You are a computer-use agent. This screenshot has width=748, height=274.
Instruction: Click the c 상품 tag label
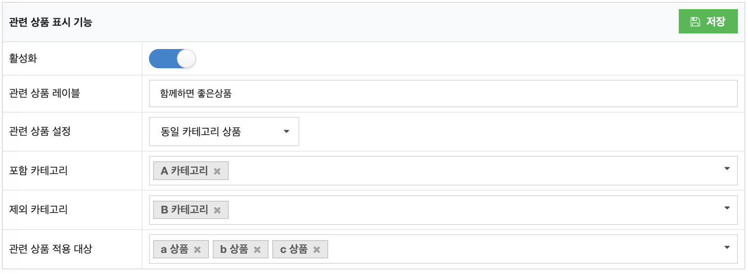click(x=294, y=249)
